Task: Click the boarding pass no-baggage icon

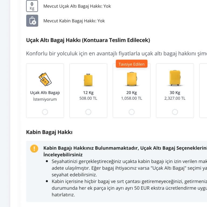Action: [45, 79]
